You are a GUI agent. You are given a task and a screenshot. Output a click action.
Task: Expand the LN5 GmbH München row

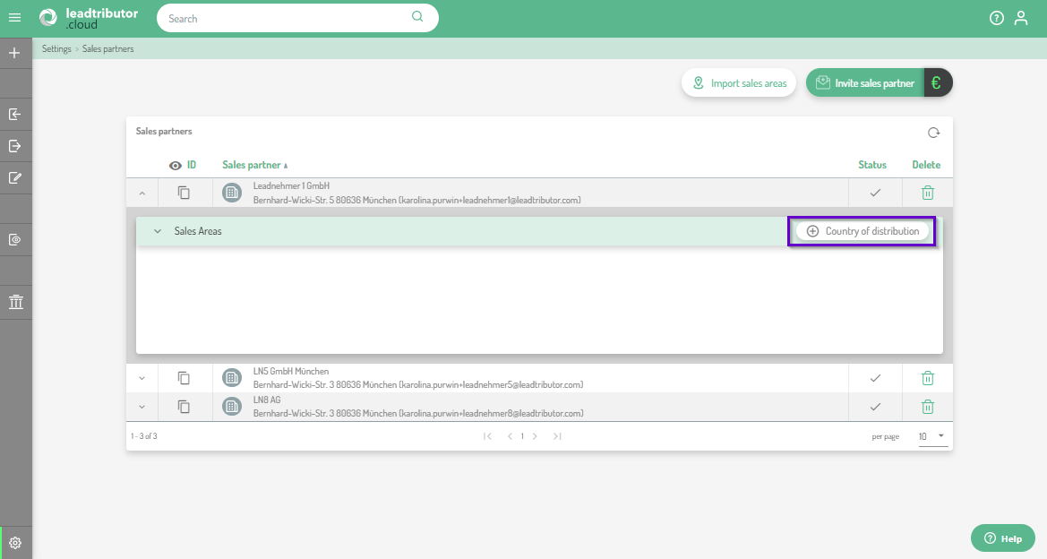[x=142, y=378]
